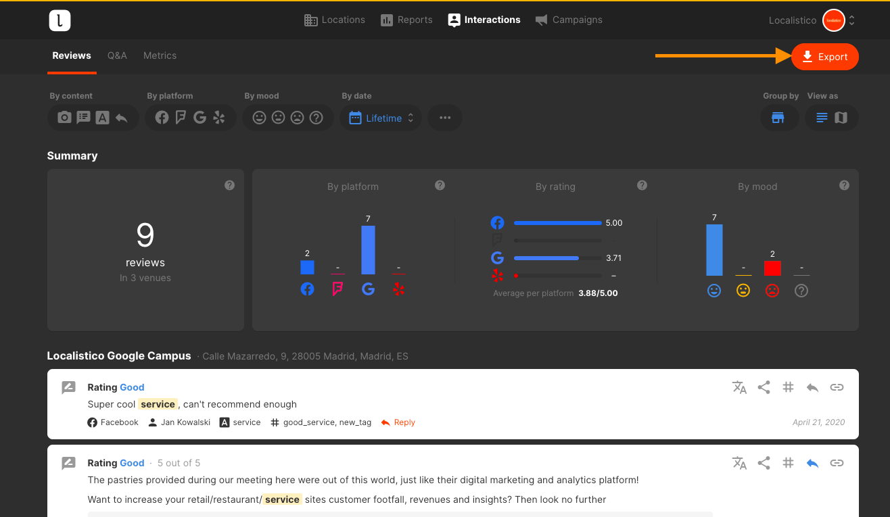Click Facebook 5.00 rating bar
890x517 pixels.
tap(557, 222)
